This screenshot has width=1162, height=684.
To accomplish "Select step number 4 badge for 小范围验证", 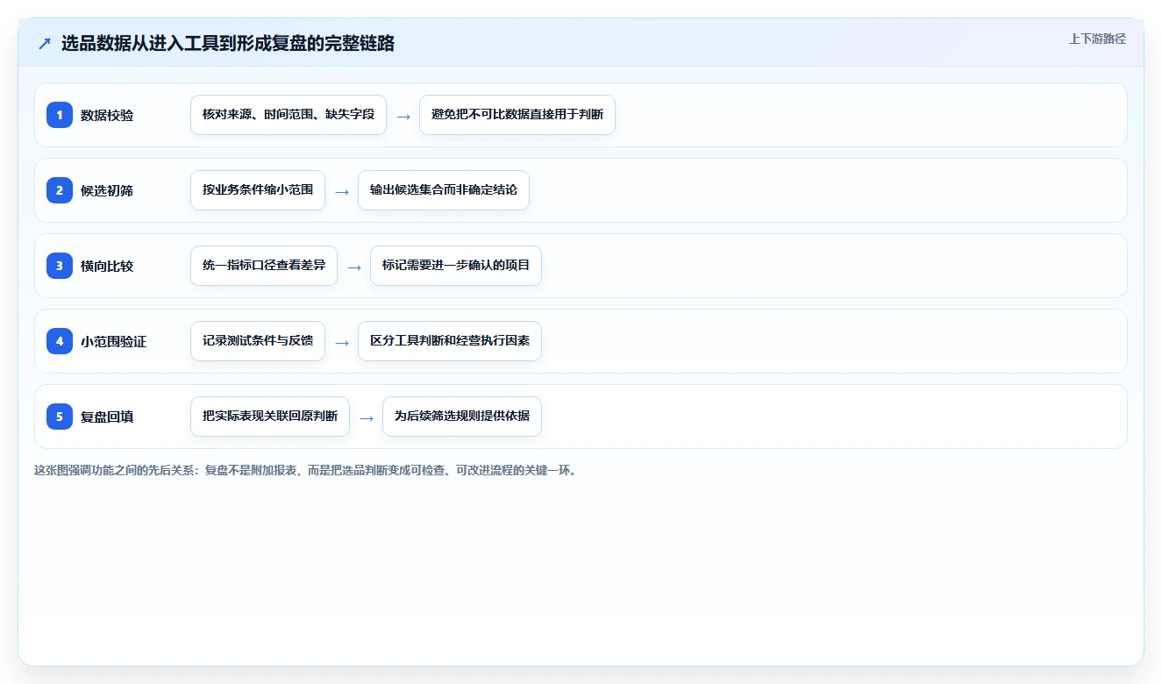I will coord(60,341).
